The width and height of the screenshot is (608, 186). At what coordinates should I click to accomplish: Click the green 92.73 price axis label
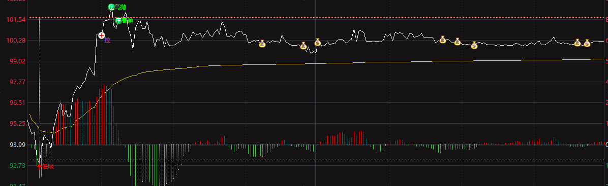click(x=17, y=165)
